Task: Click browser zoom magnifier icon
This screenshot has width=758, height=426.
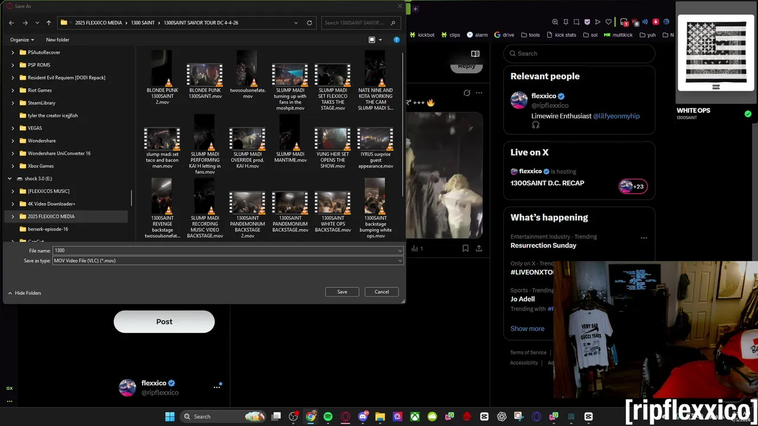Action: (x=555, y=22)
